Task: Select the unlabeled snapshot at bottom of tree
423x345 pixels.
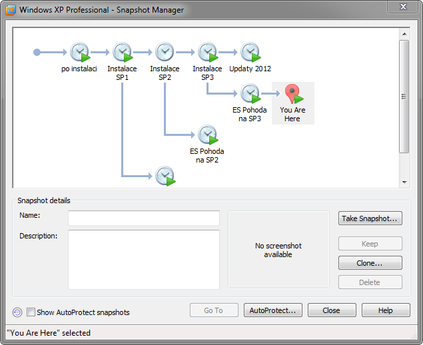Action: coord(165,176)
